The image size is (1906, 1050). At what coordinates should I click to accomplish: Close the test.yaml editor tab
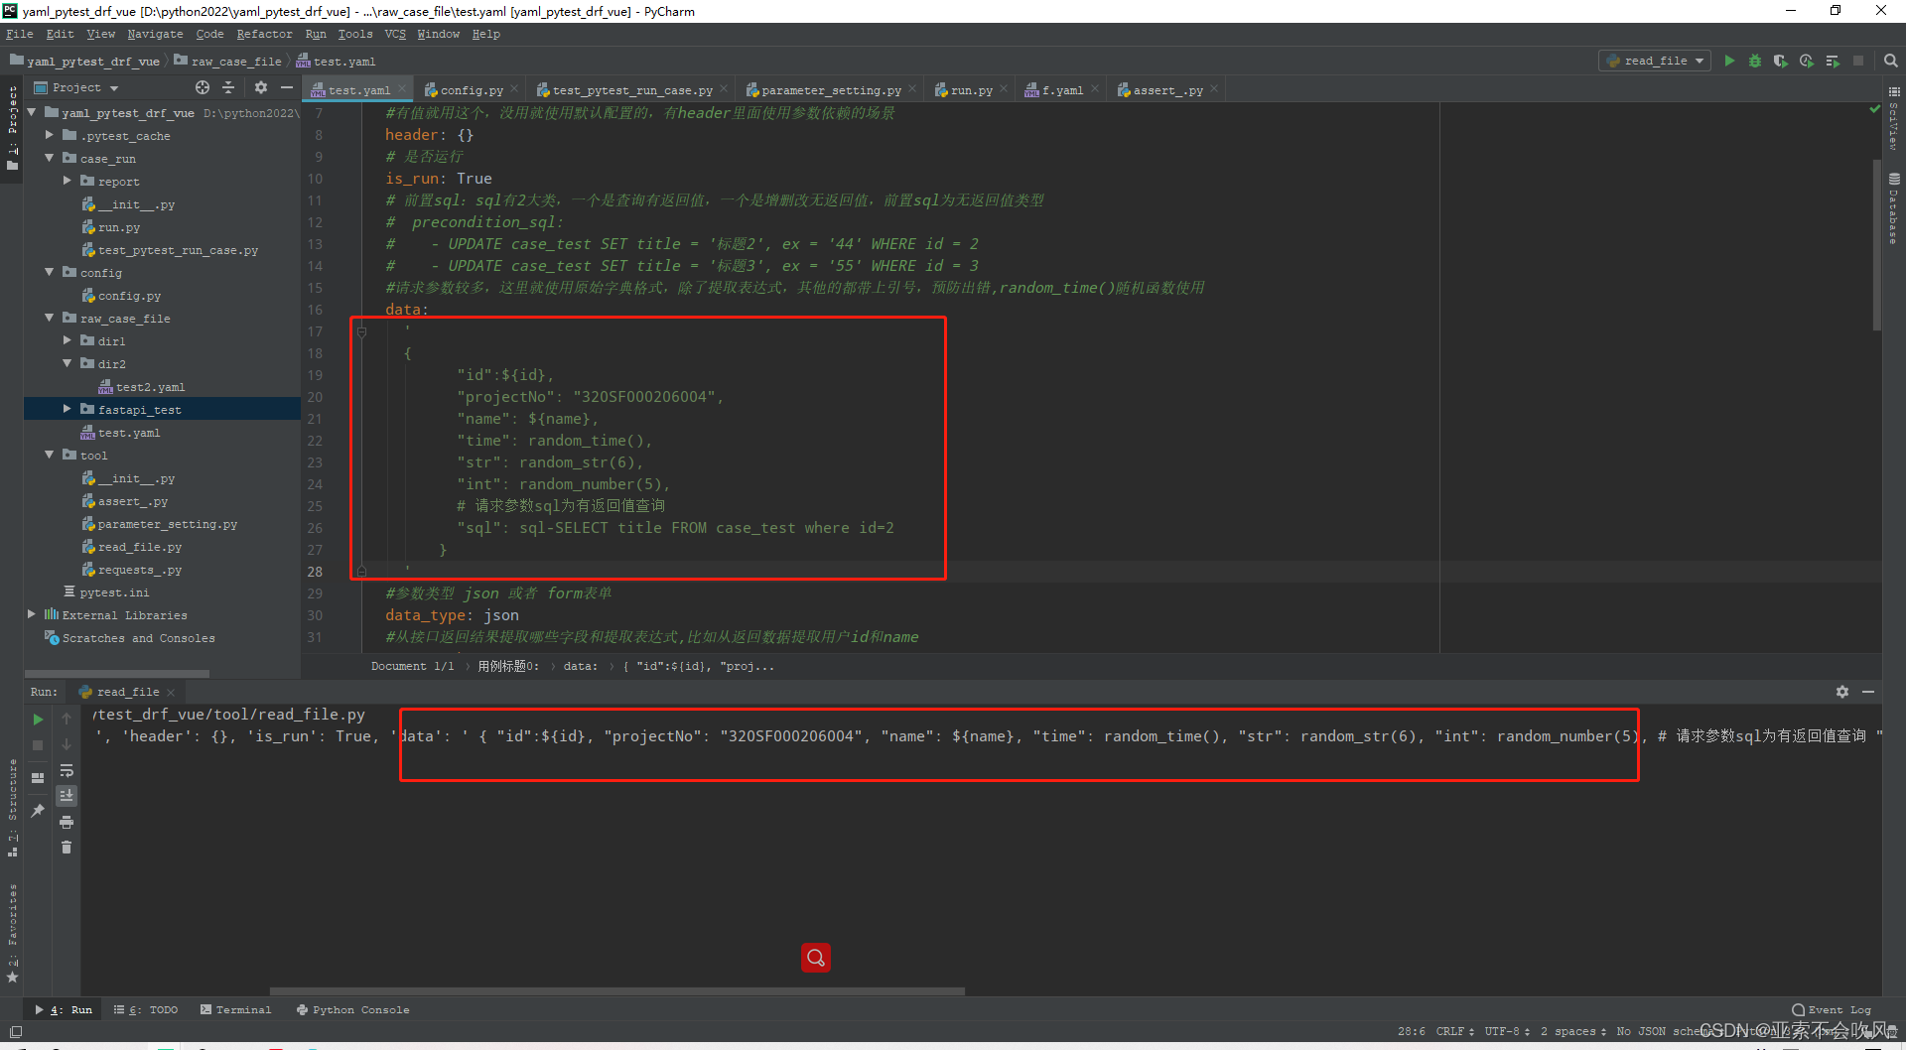[x=402, y=89]
